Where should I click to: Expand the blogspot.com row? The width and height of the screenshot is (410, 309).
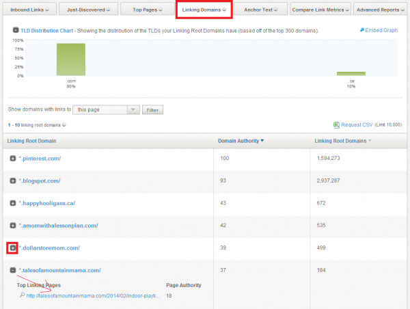coord(13,180)
